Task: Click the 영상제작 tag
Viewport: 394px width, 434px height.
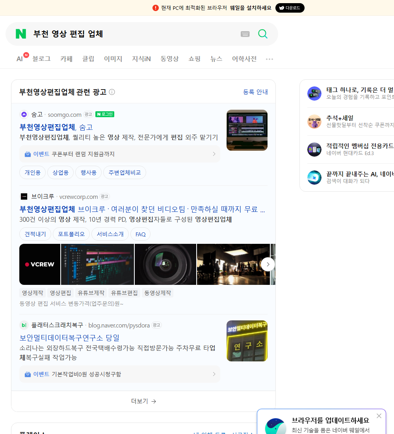Action: (x=33, y=293)
